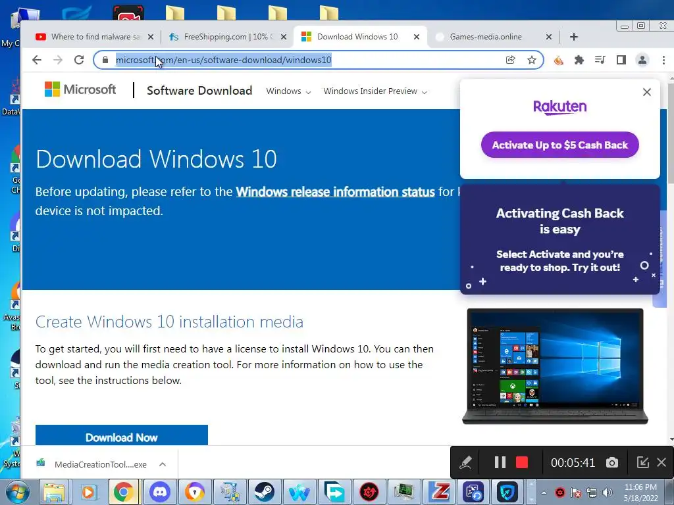The width and height of the screenshot is (674, 505).
Task: Bookmark this page with the star
Action: [x=532, y=60]
